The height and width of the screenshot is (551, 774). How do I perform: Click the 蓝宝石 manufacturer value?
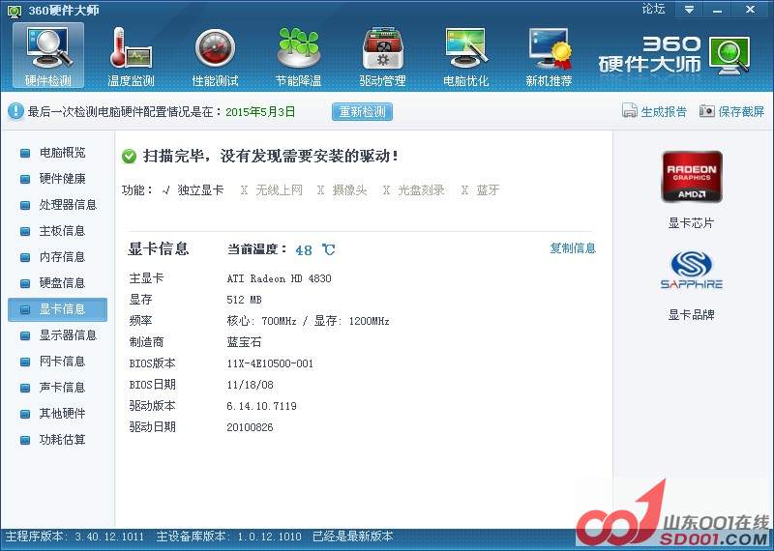(x=244, y=342)
